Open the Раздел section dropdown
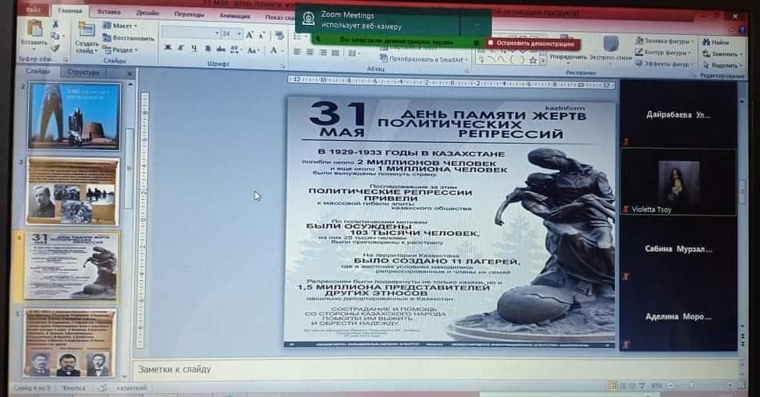 point(120,50)
